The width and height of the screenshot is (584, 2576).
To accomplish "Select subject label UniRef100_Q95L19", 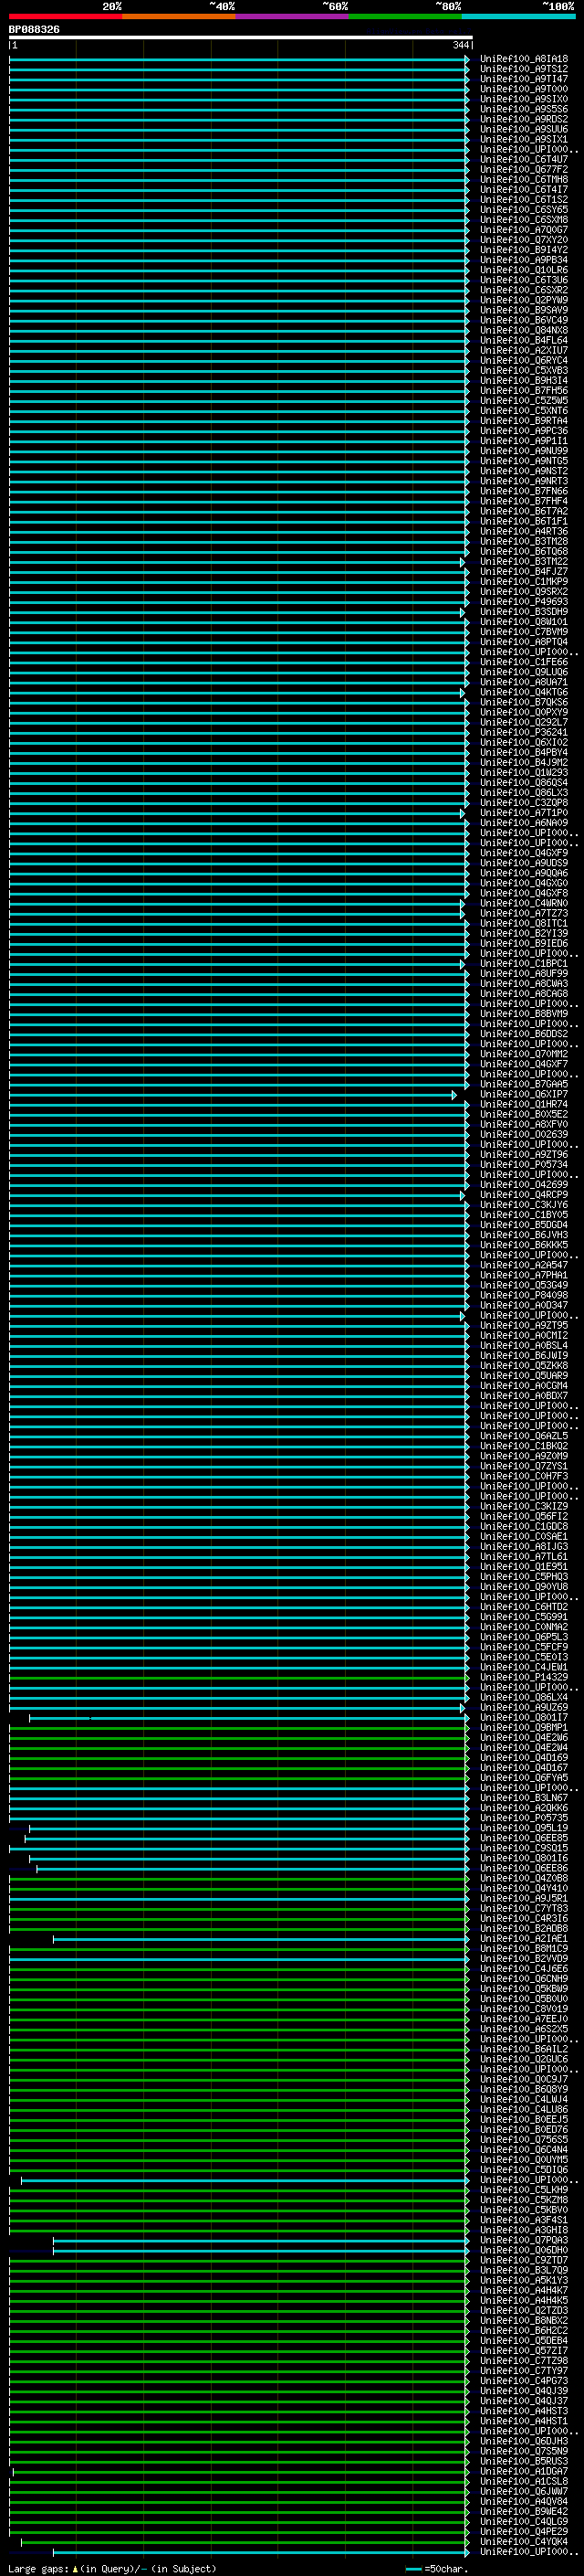I will coord(523,1828).
